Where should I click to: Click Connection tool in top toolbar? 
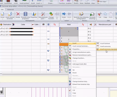[8, 2]
